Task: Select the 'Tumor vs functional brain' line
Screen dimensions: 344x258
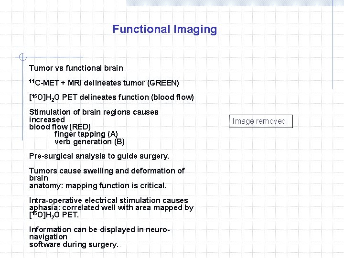Action: (x=76, y=68)
